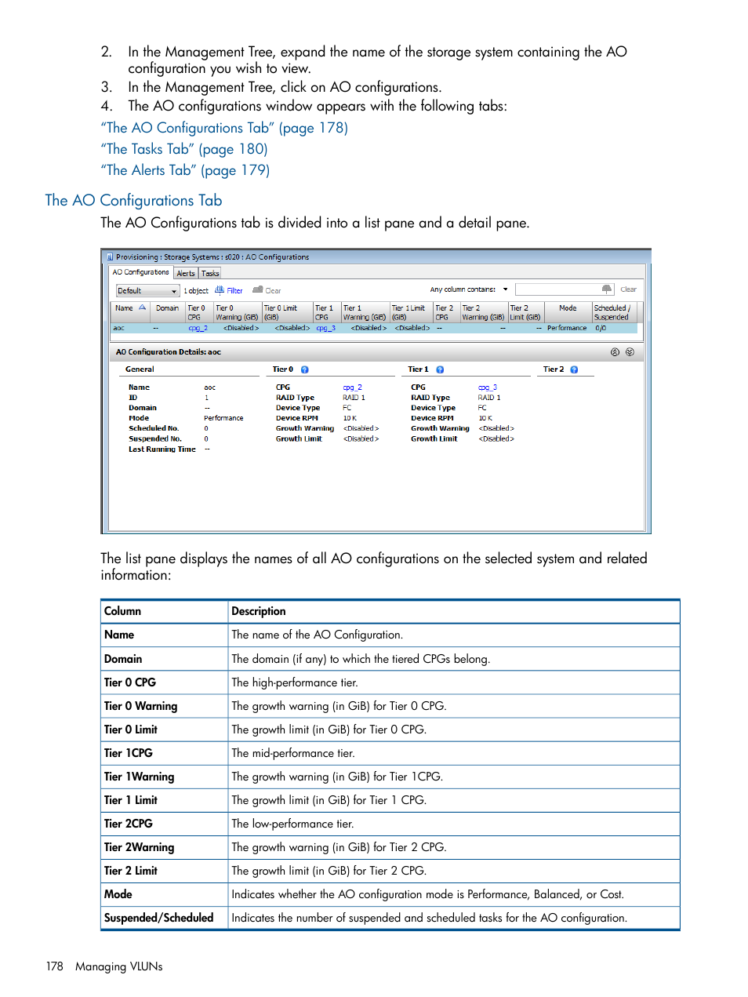748x997 pixels.
Task: Click the Tier 2 Limit (GiB) column header
Action: tap(526, 312)
